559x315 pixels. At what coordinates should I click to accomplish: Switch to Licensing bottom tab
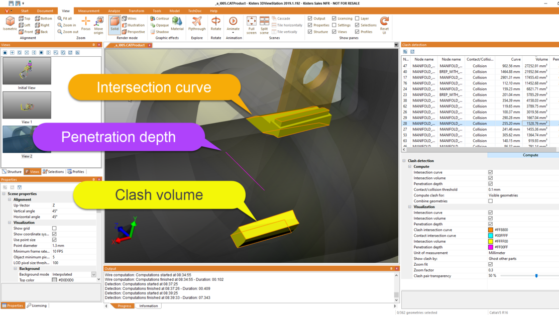coord(37,306)
